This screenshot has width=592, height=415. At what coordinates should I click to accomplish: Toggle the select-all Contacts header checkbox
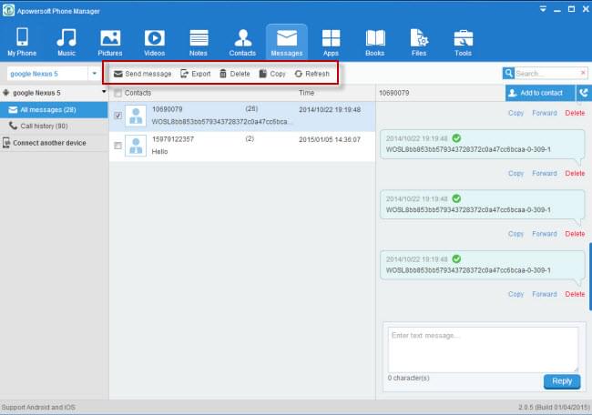point(117,94)
